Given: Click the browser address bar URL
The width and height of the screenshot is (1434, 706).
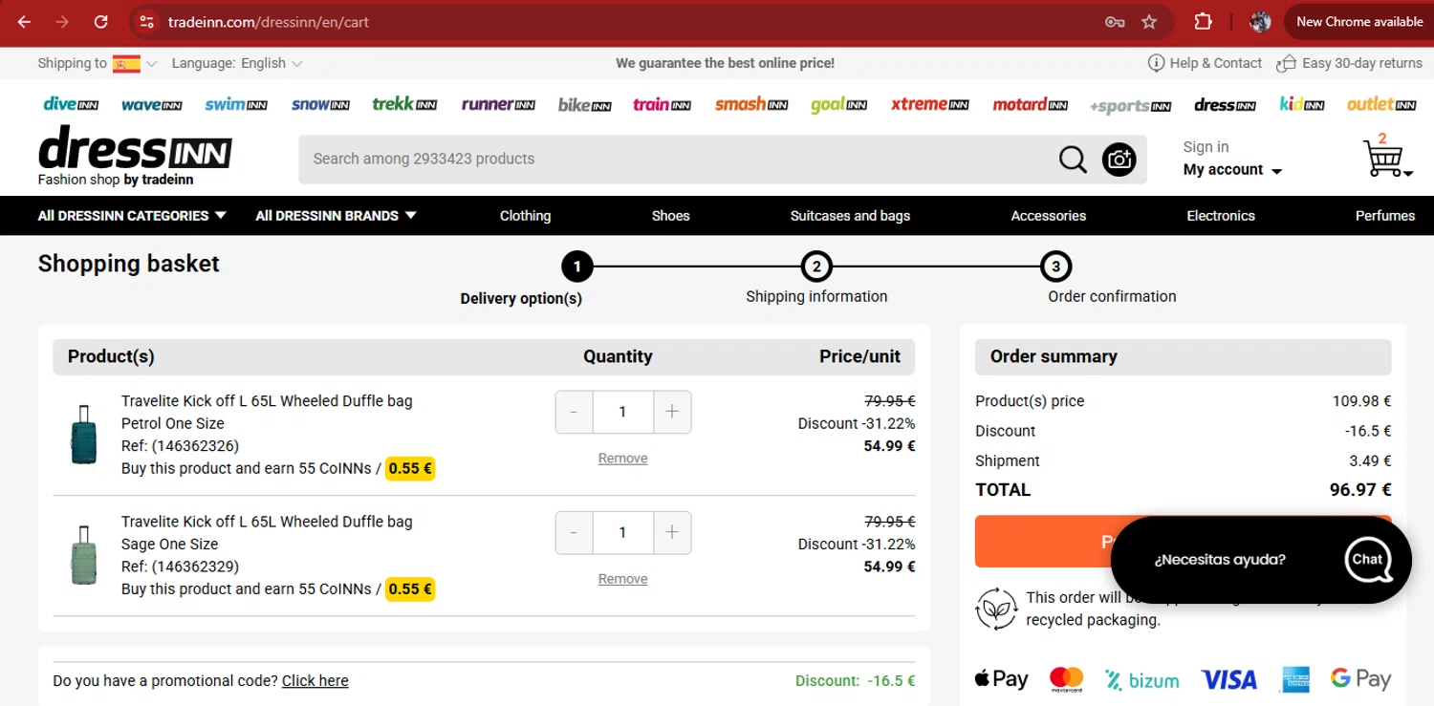Looking at the screenshot, I should [x=269, y=22].
